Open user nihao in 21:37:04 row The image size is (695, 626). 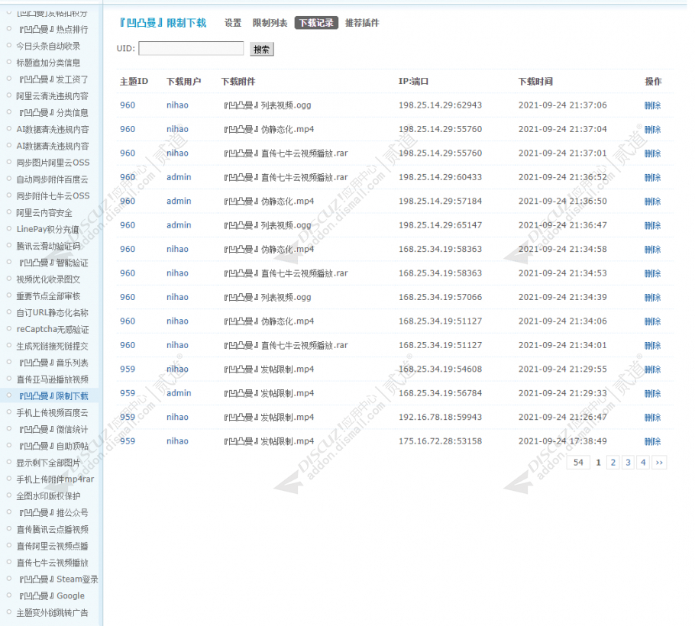tap(177, 129)
